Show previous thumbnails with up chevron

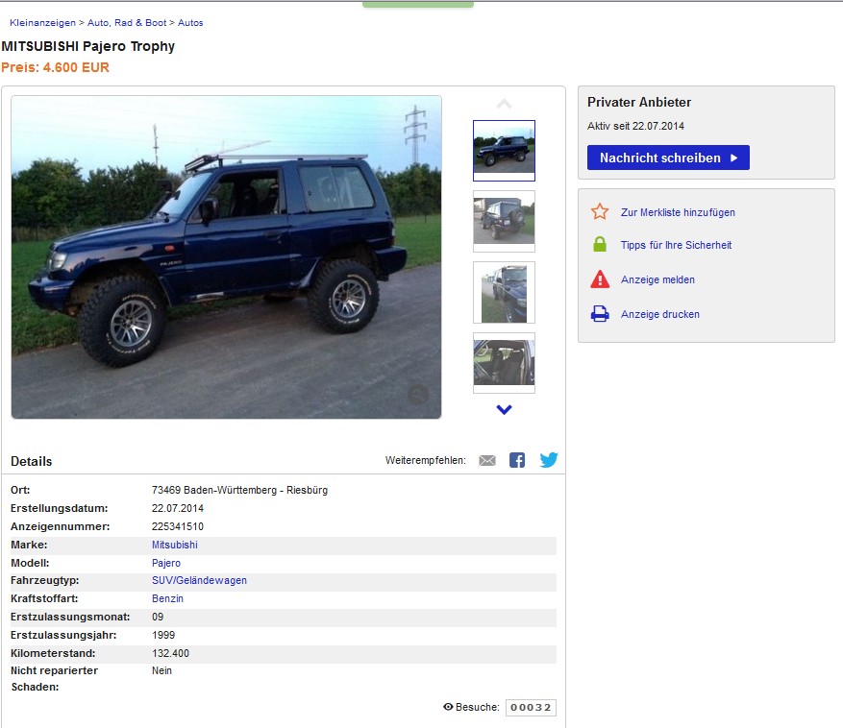[504, 104]
